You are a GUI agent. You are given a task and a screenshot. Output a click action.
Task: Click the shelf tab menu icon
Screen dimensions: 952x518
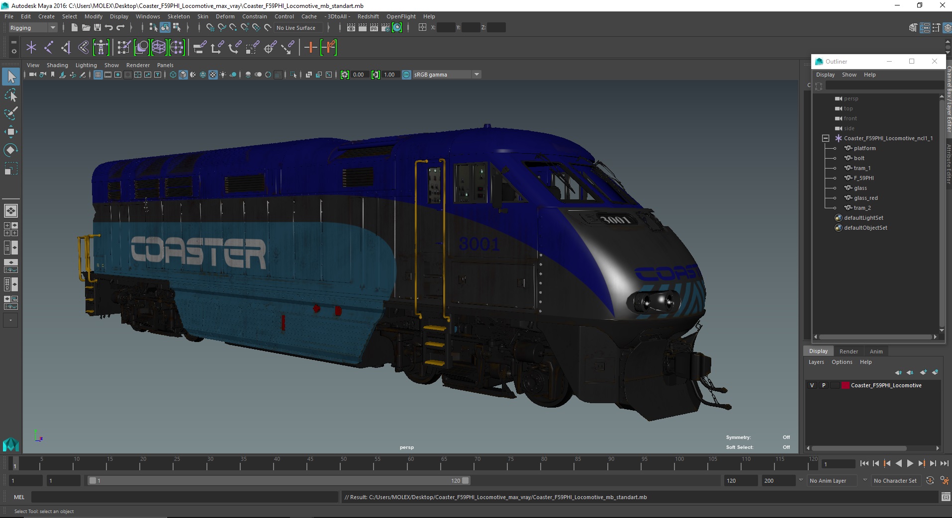(13, 43)
